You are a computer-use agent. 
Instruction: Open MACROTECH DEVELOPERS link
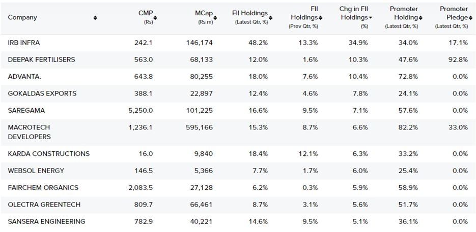tap(29, 132)
